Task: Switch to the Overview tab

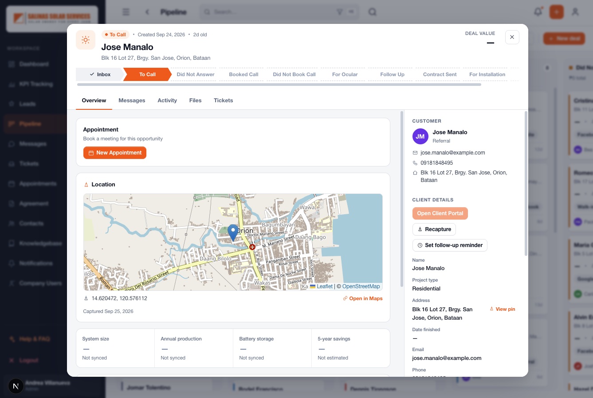Action: 94,100
